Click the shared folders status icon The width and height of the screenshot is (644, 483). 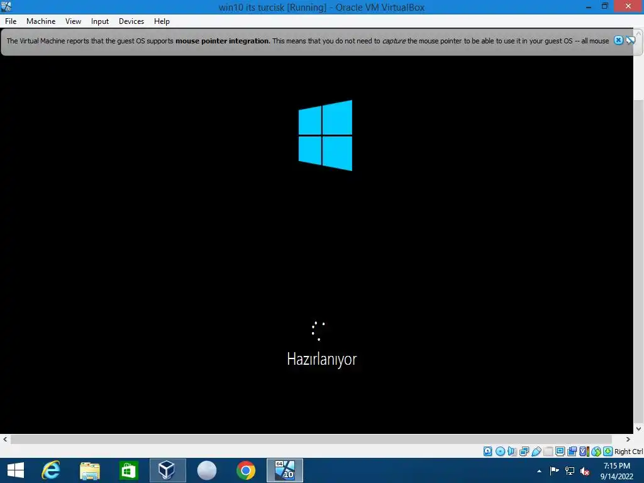548,452
